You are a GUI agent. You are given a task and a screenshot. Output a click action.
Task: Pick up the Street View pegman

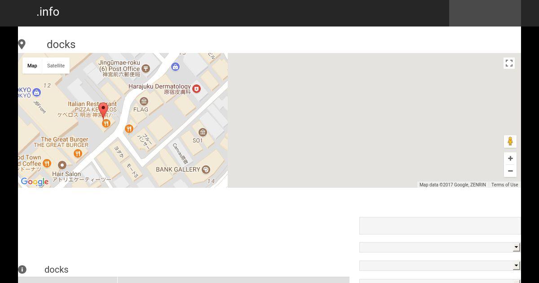510,141
